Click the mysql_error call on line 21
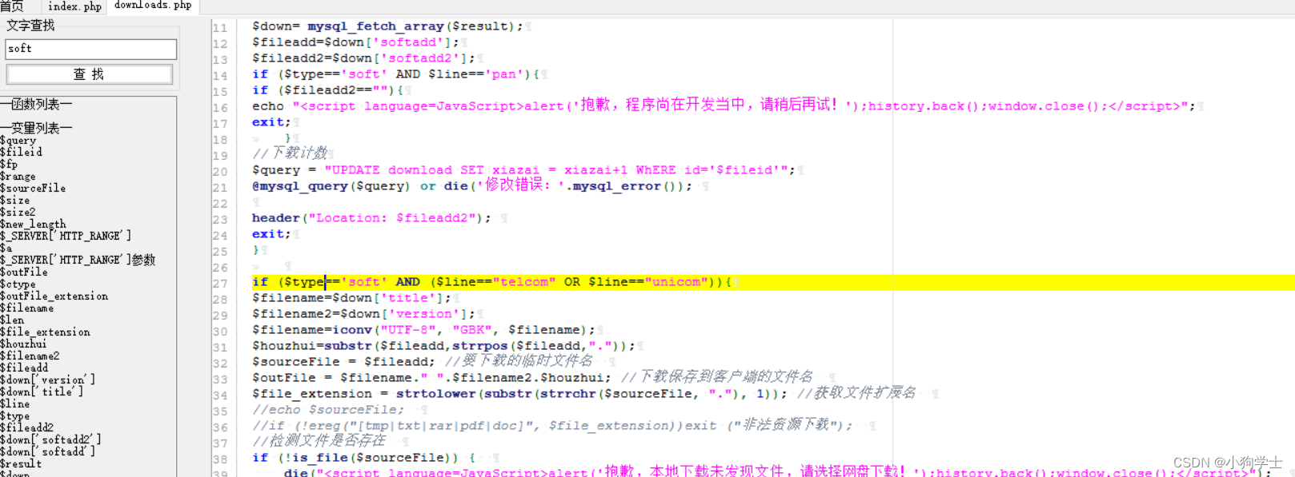The image size is (1295, 477). (x=616, y=186)
